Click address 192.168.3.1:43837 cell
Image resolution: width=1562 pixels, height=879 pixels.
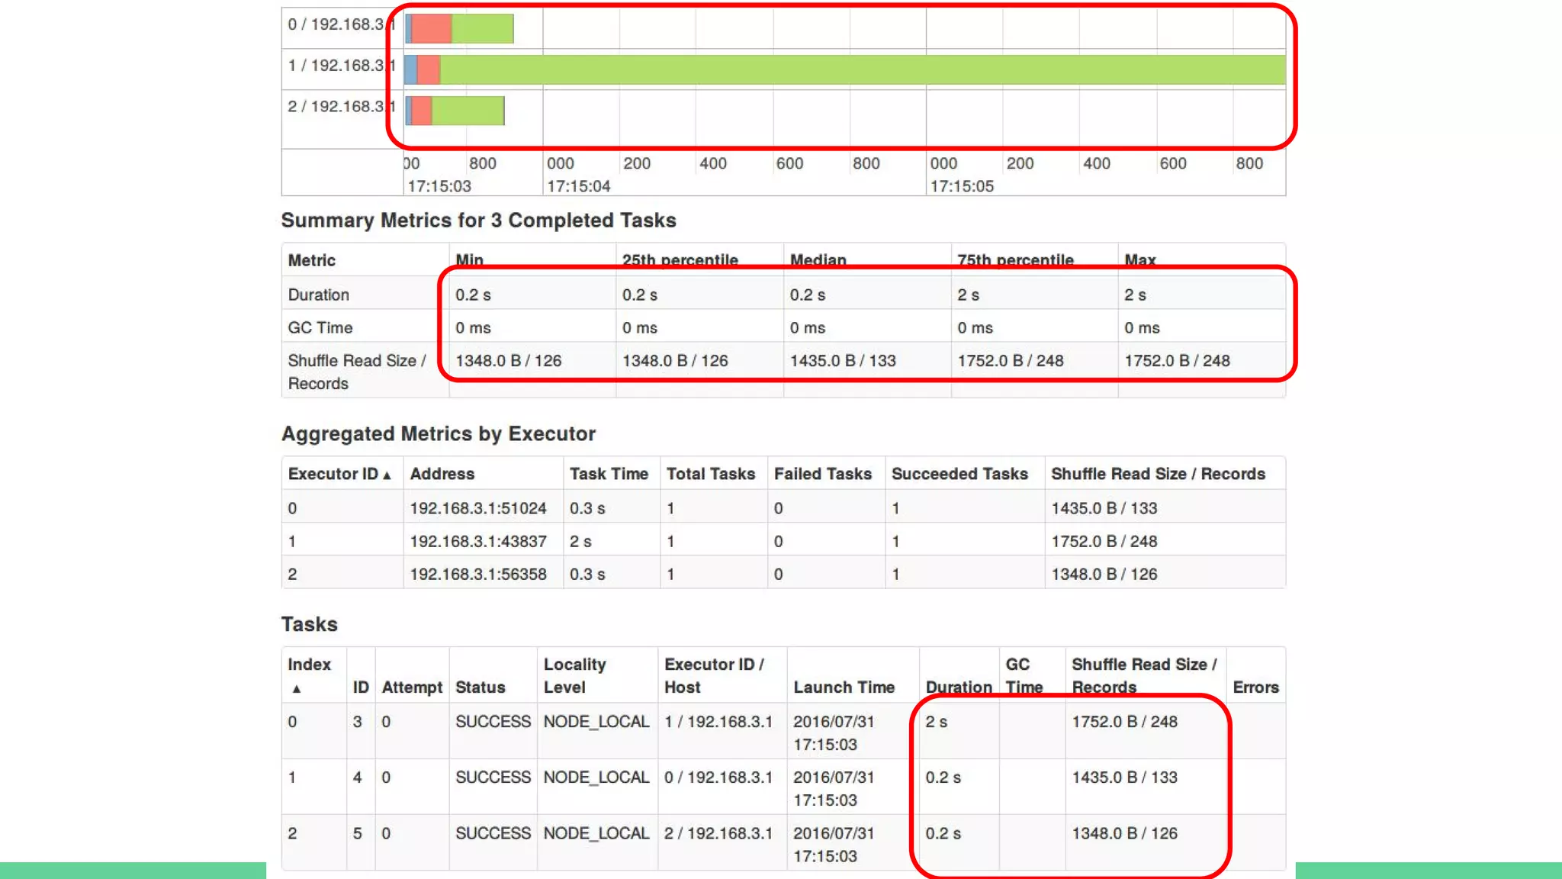[478, 541]
